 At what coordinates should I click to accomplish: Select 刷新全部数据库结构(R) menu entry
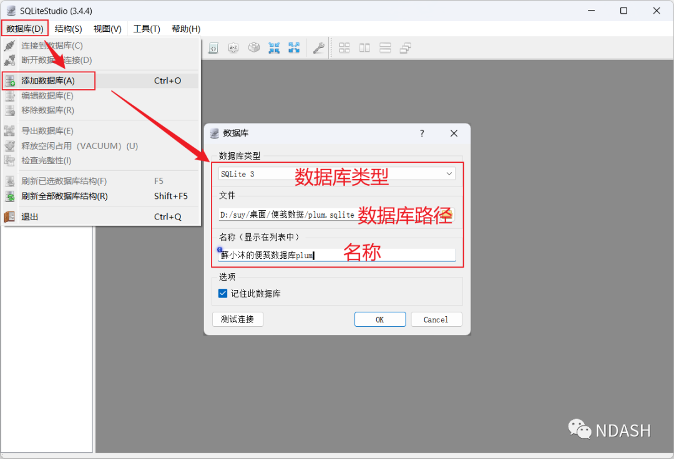click(x=100, y=196)
